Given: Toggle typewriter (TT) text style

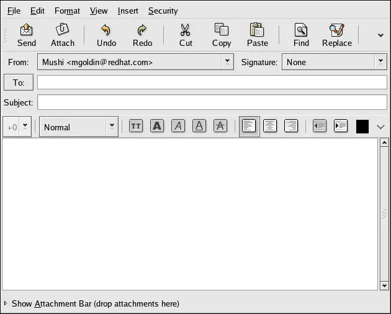Looking at the screenshot, I should tap(136, 126).
